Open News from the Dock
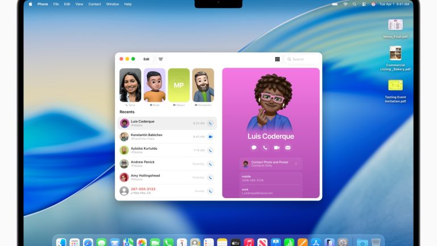The width and height of the screenshot is (437, 246). [x=262, y=243]
